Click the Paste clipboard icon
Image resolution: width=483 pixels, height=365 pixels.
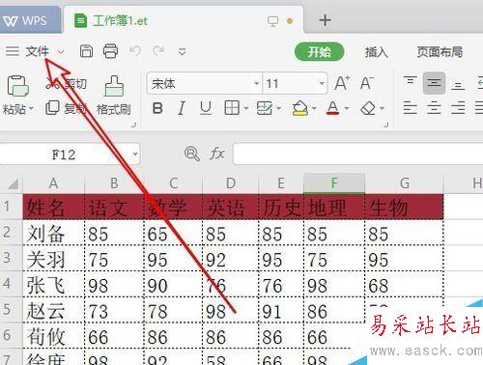[17, 85]
